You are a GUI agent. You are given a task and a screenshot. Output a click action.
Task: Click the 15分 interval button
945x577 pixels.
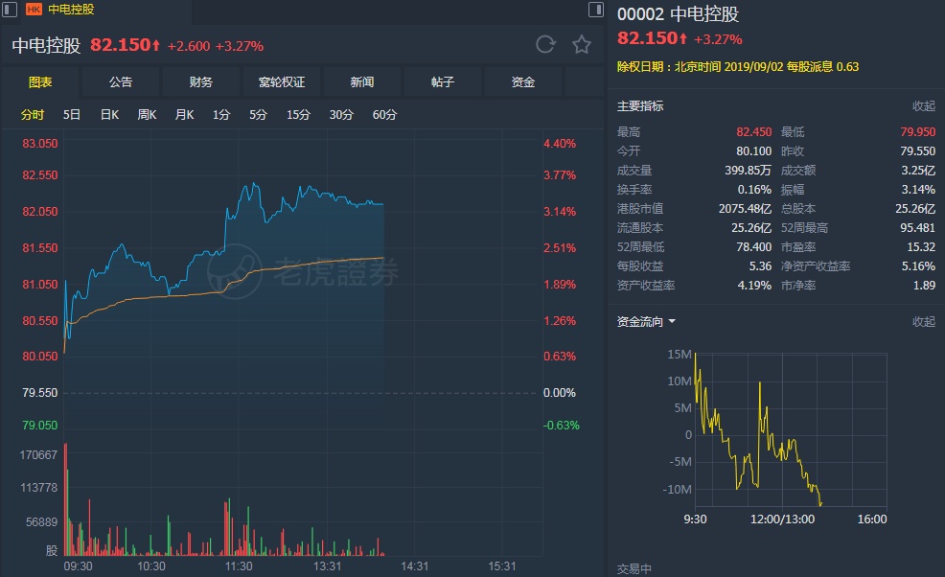[x=298, y=115]
